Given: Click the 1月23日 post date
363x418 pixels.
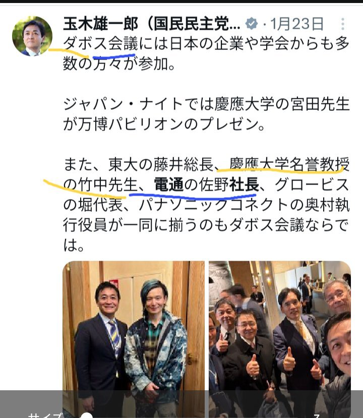Looking at the screenshot, I should 296,24.
